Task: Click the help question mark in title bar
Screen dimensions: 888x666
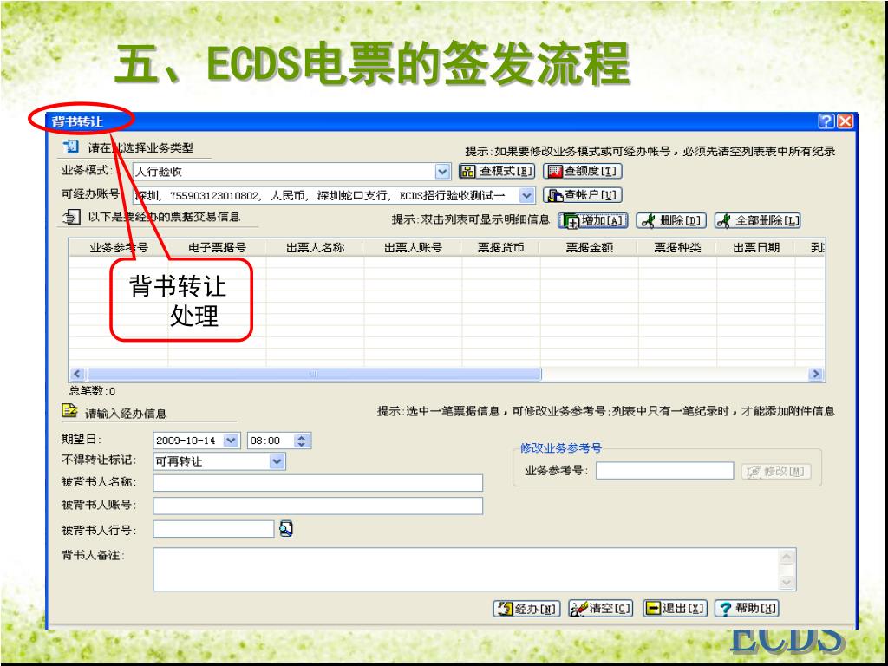Action: [x=826, y=121]
